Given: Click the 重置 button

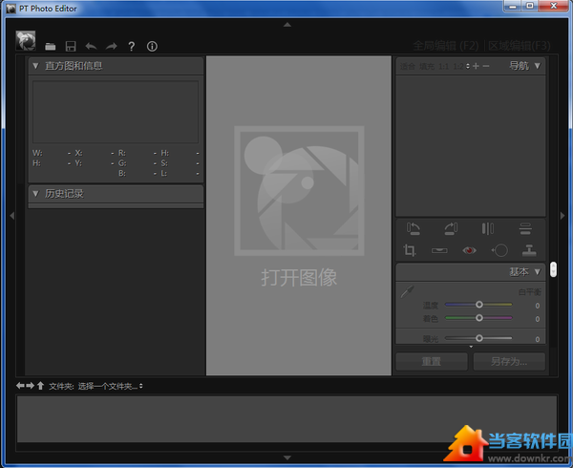Looking at the screenshot, I should (x=432, y=362).
